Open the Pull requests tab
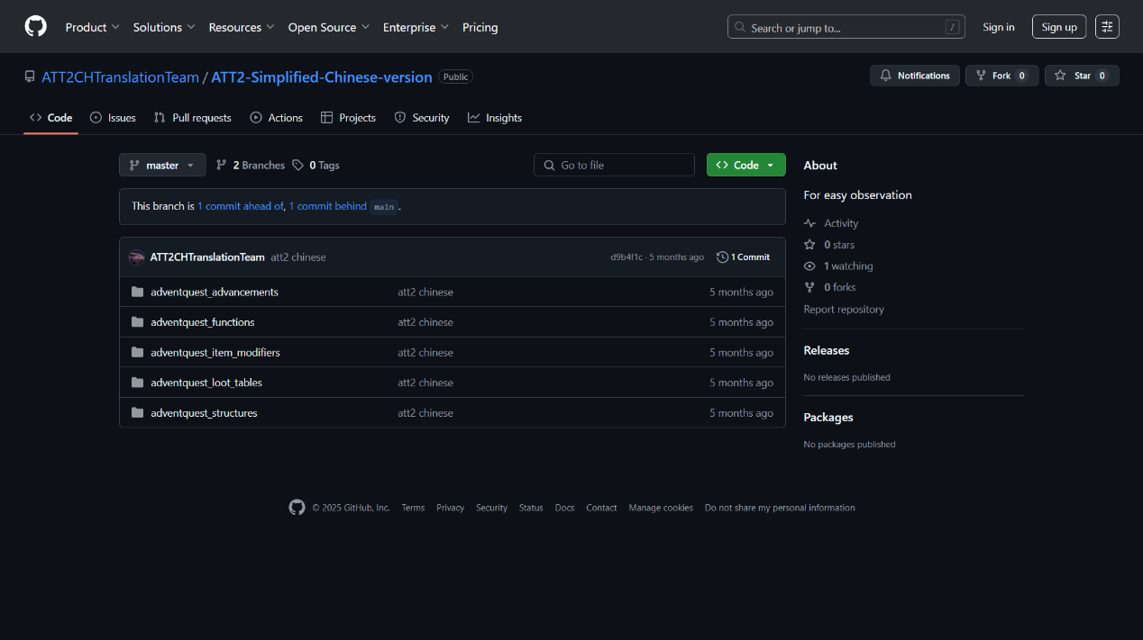1143x640 pixels. (192, 118)
